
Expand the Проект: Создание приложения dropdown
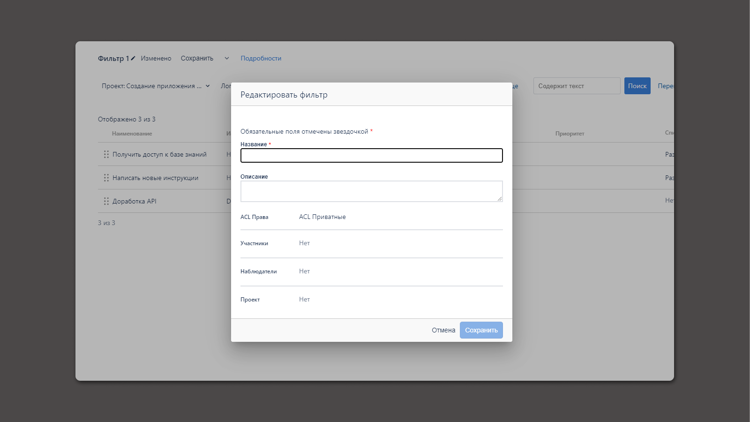(x=156, y=86)
